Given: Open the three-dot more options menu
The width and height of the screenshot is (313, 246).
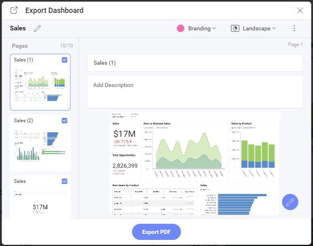Looking at the screenshot, I should 294,28.
